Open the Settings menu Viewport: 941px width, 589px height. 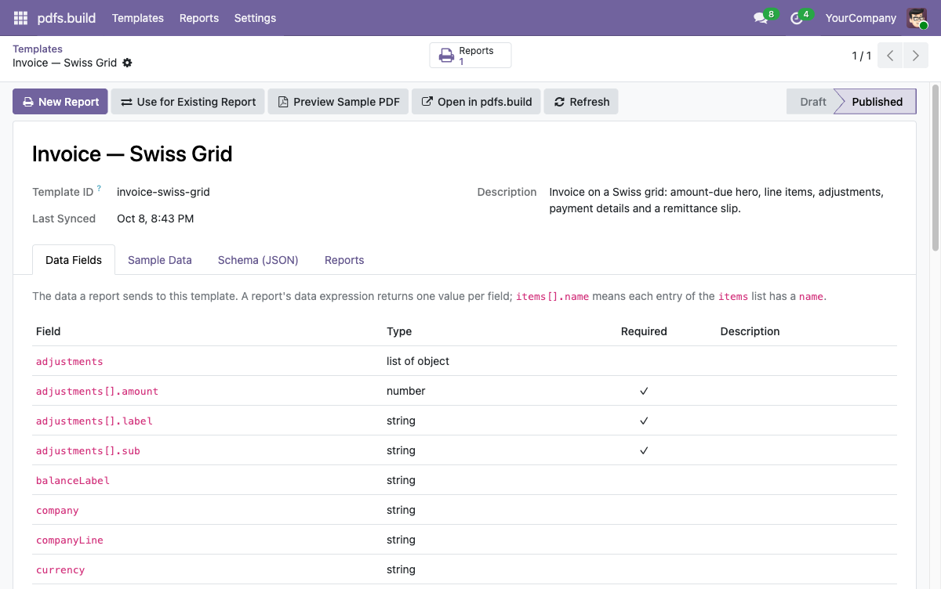(x=255, y=18)
